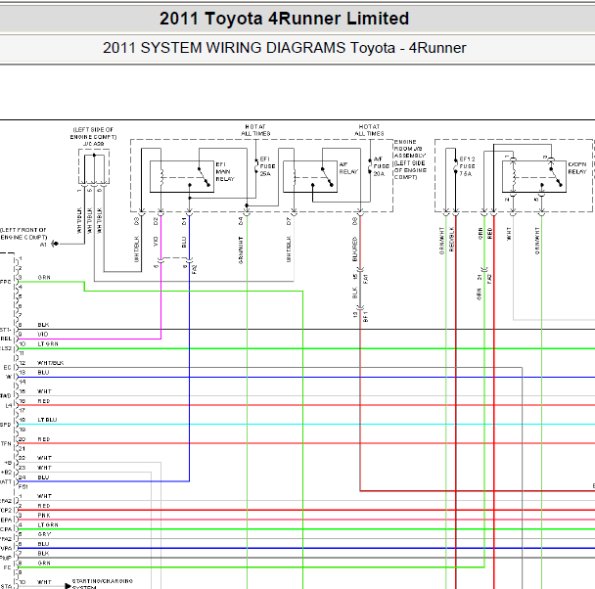Click vertical VIO label at terminal D2
The image size is (595, 589).
[x=156, y=242]
